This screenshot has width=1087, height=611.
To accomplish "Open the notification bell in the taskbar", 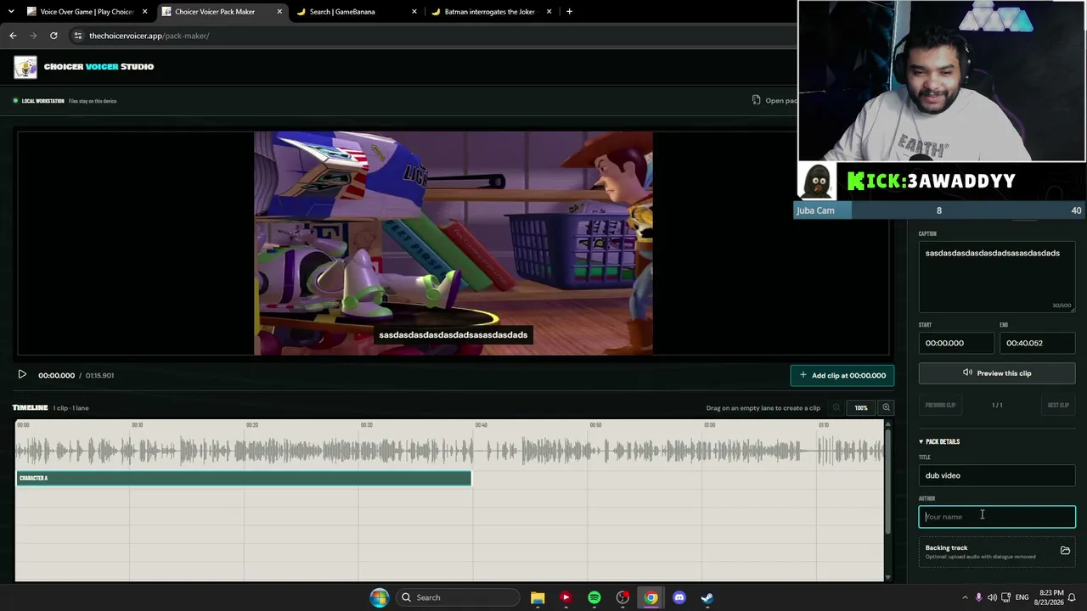I will click(x=1073, y=597).
